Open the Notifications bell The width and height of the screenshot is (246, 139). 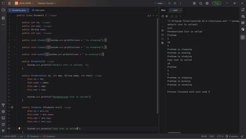pos(243,10)
